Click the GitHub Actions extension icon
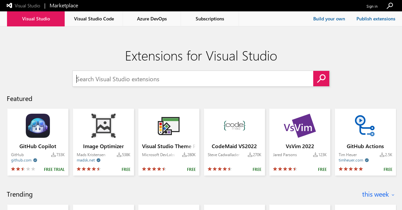Image resolution: width=402 pixels, height=210 pixels. point(365,126)
